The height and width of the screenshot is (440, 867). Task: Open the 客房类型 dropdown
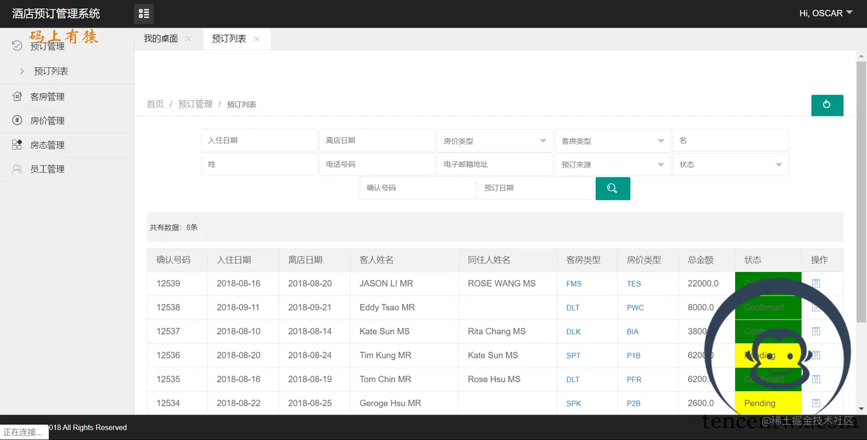click(612, 141)
